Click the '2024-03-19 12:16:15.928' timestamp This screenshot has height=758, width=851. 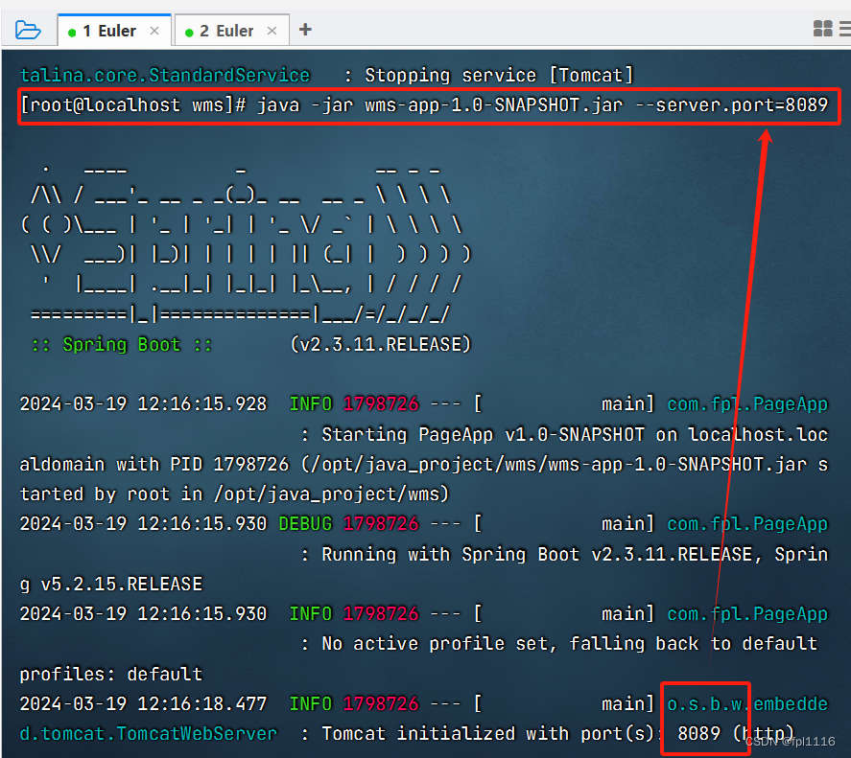143,404
